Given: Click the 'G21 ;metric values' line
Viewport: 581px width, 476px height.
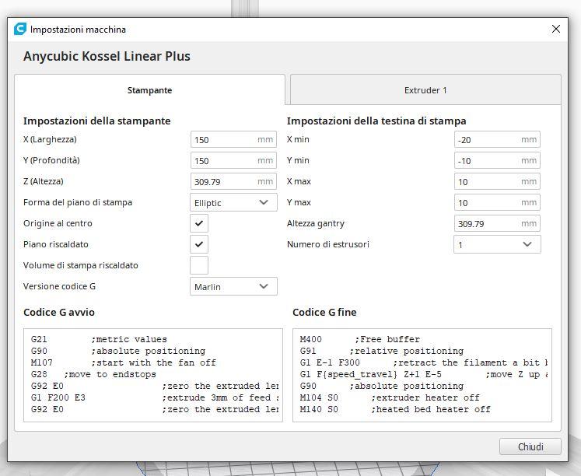Looking at the screenshot, I should pos(99,339).
